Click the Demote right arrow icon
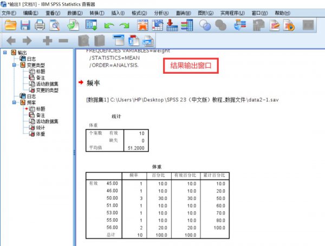Viewport: 325px width, 246px height. tap(27, 41)
